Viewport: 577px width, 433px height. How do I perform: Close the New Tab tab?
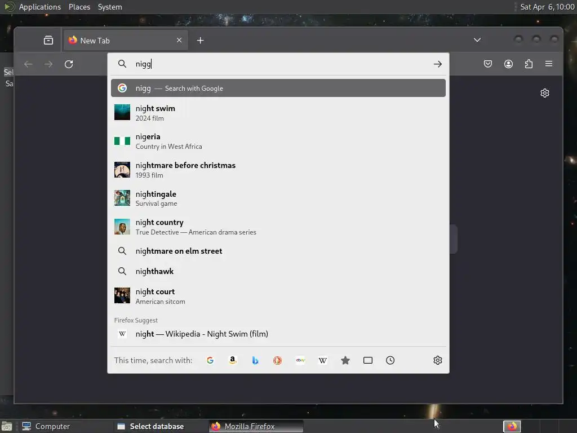tap(179, 40)
